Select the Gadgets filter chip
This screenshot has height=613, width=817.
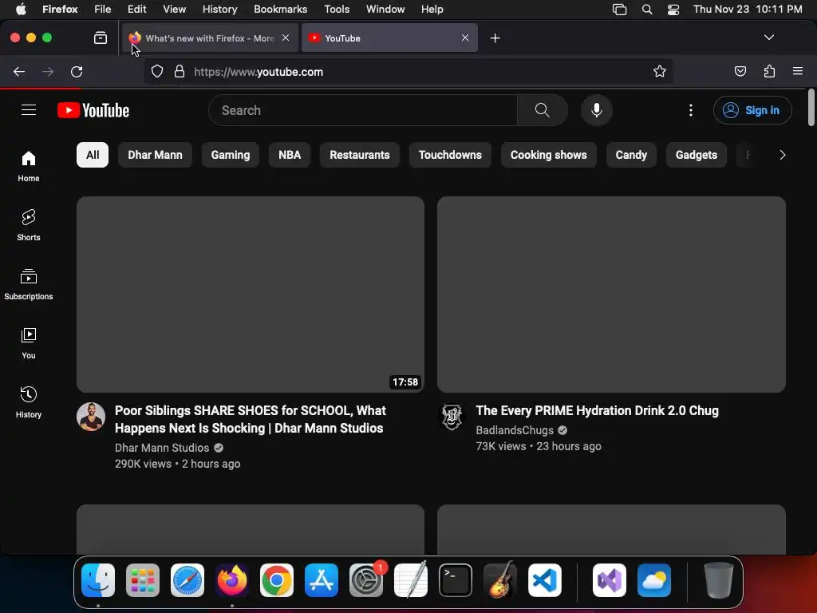[696, 155]
